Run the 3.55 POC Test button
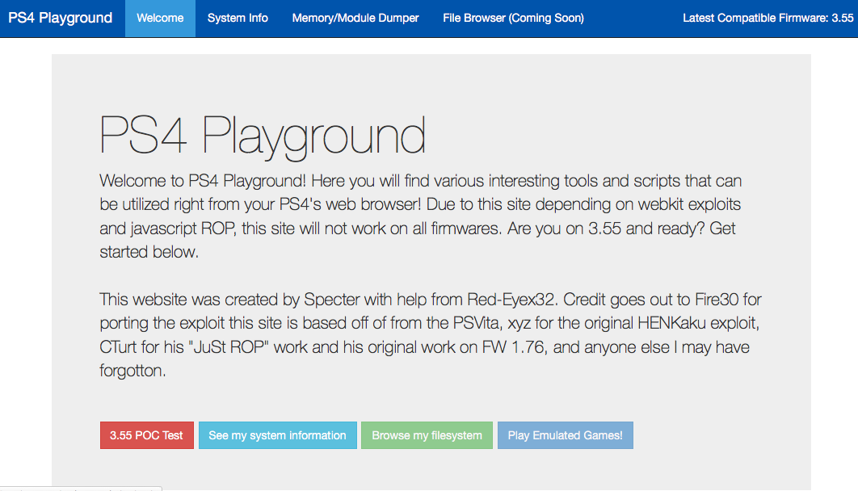This screenshot has width=858, height=491. 147,435
